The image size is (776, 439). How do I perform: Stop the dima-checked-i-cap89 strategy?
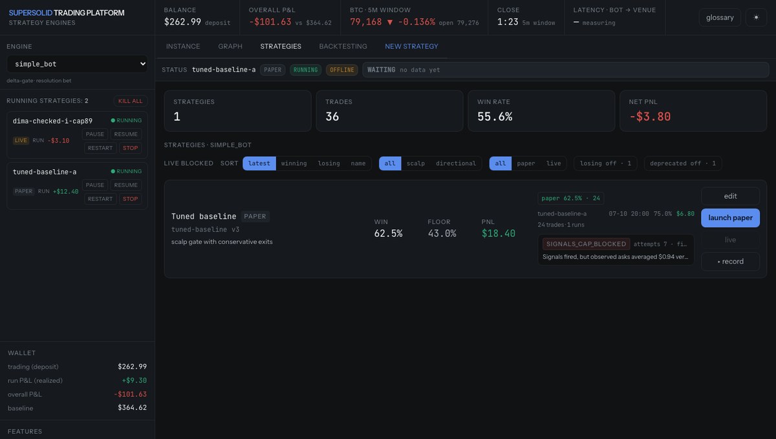(x=131, y=148)
